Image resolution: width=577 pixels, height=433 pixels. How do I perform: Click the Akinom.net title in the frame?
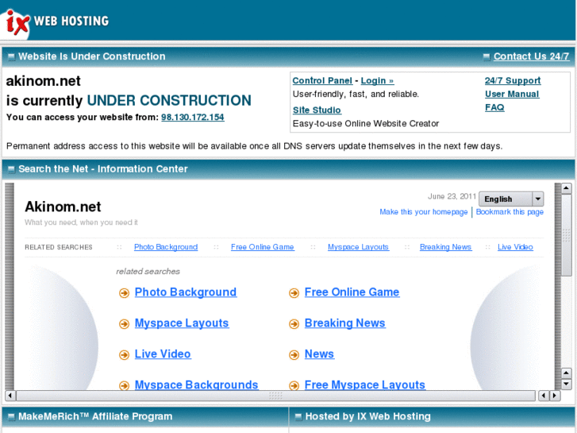point(63,207)
